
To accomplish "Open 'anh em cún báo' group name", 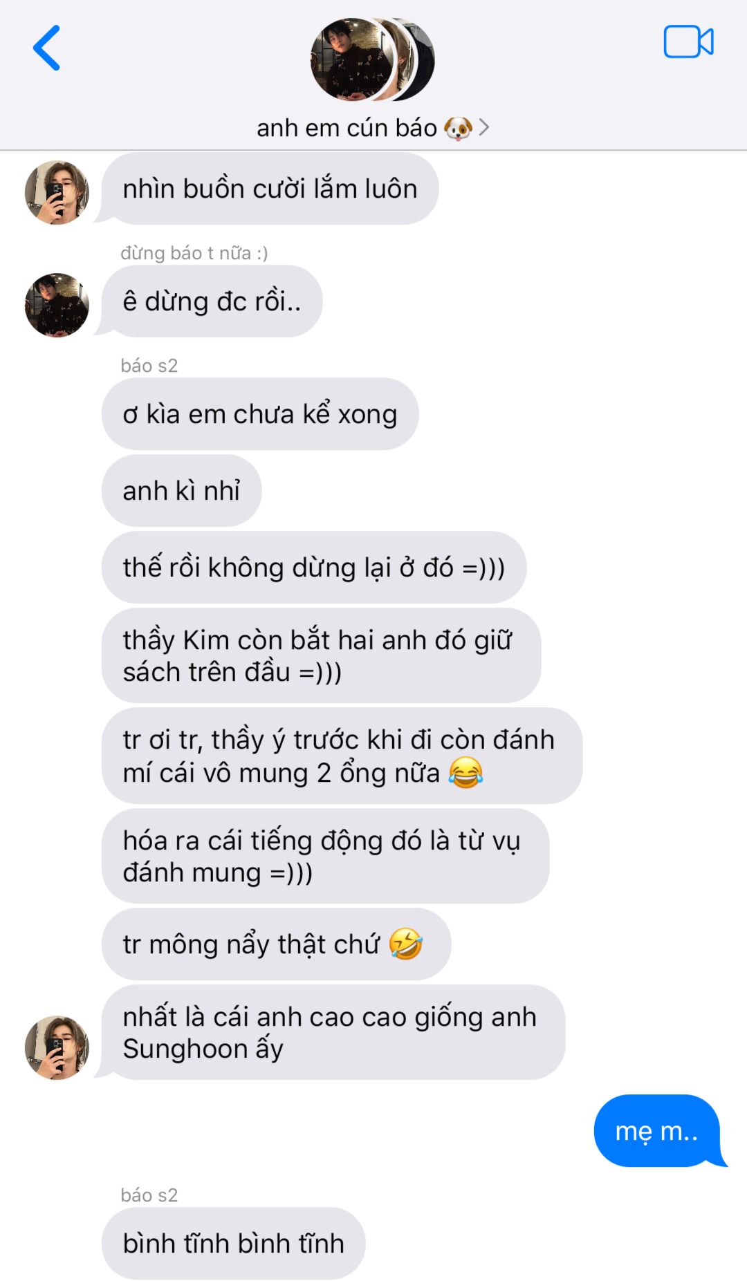I will 347,128.
